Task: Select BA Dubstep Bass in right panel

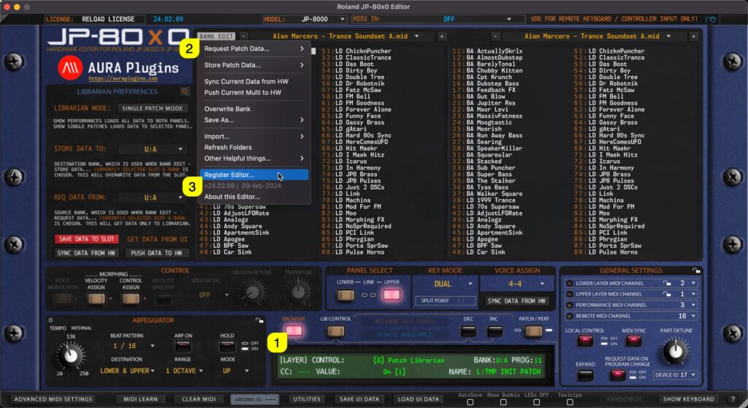Action: (x=493, y=83)
